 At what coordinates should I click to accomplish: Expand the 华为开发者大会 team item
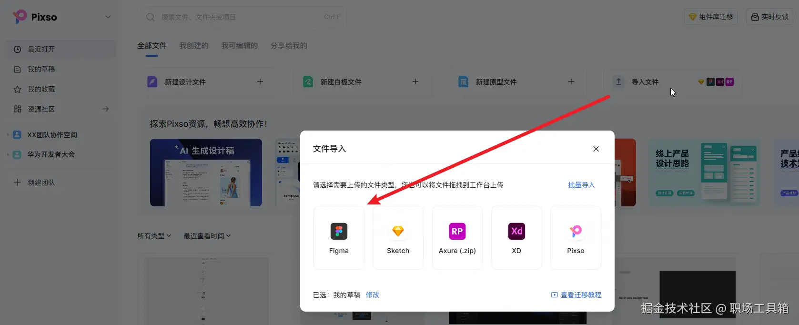[8, 155]
